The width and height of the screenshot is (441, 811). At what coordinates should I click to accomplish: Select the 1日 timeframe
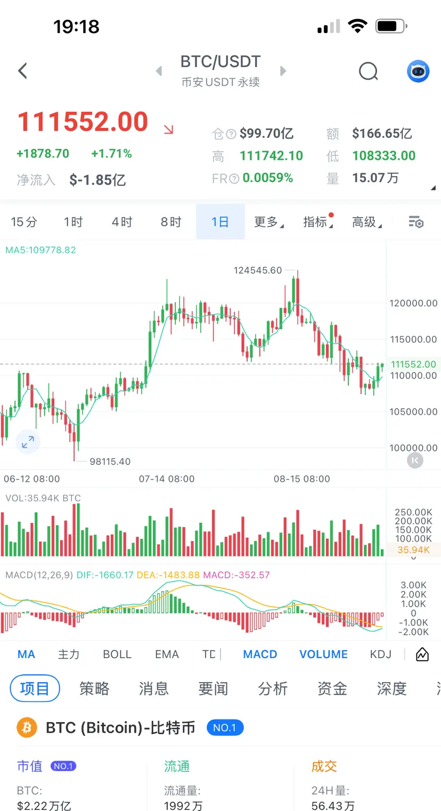(x=220, y=222)
